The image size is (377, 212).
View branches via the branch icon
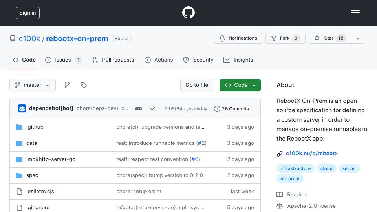click(67, 85)
